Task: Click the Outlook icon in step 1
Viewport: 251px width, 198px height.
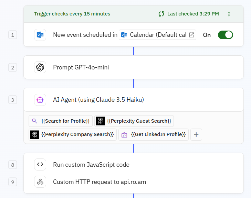Action: [40, 35]
